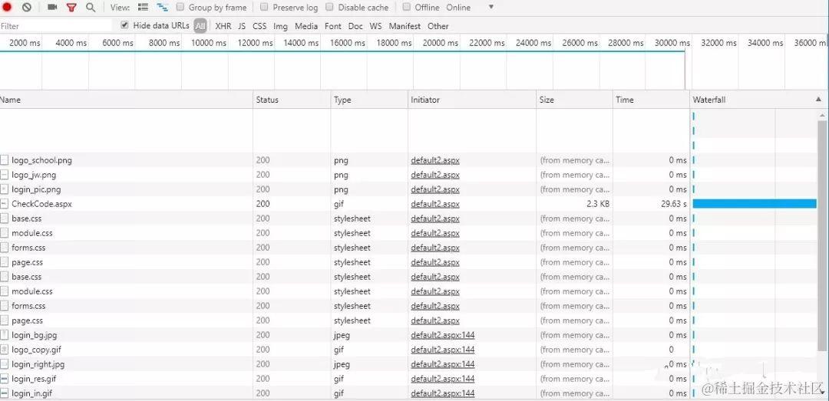Click the Waterfall sort arrow
829x401 pixels.
point(818,100)
